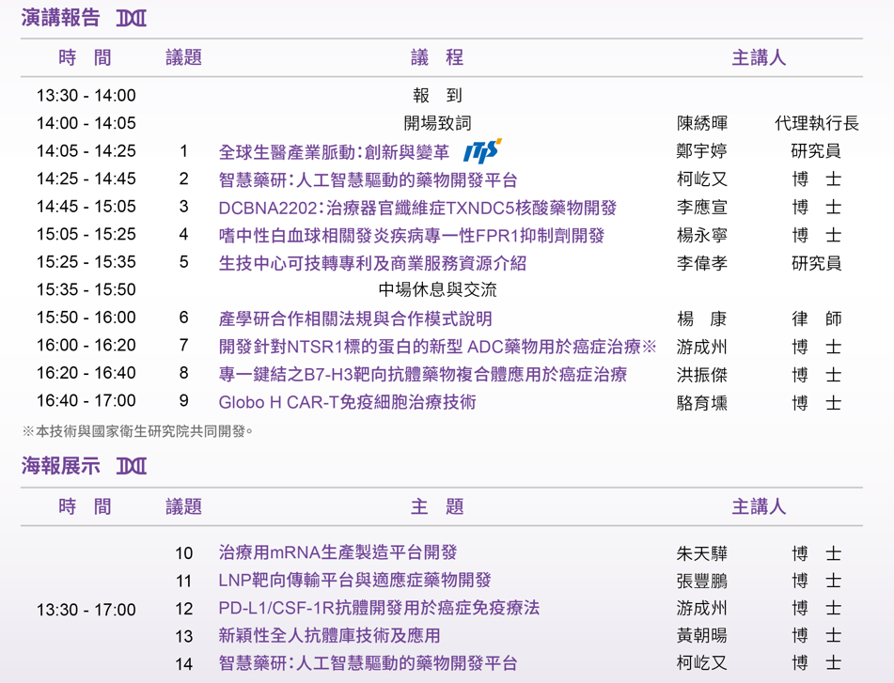Viewport: 894px width, 683px height.
Task: Click the 演講報告 section heading
Action: pyautogui.click(x=60, y=18)
